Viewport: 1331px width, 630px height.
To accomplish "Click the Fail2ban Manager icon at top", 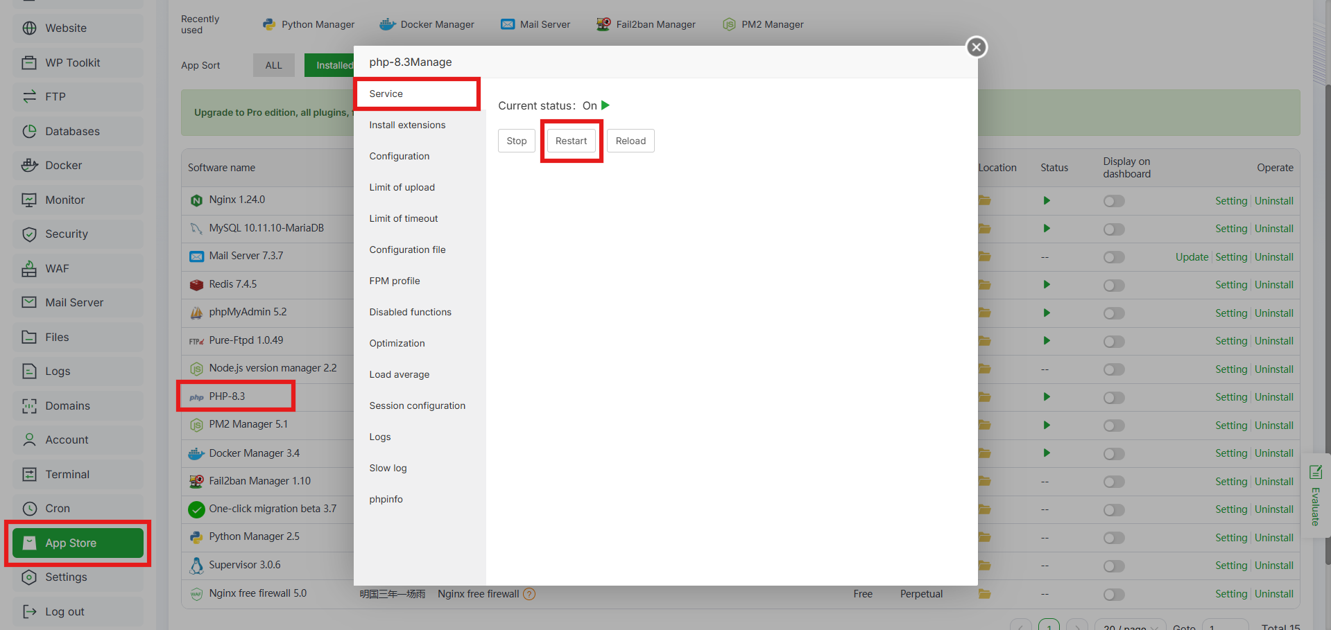I will [x=603, y=25].
